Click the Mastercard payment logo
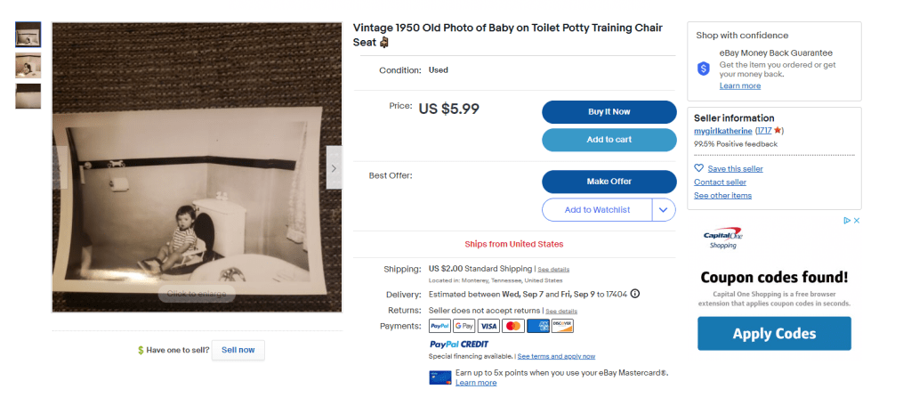The height and width of the screenshot is (405, 911). pyautogui.click(x=513, y=327)
